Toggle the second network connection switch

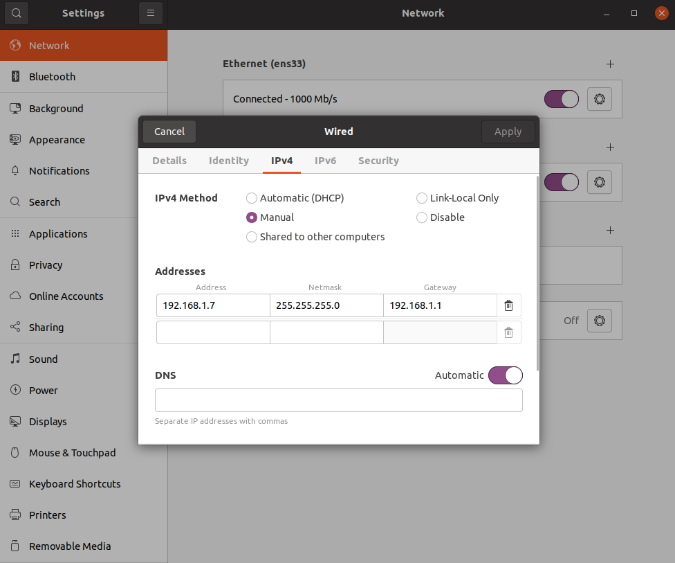click(x=562, y=182)
